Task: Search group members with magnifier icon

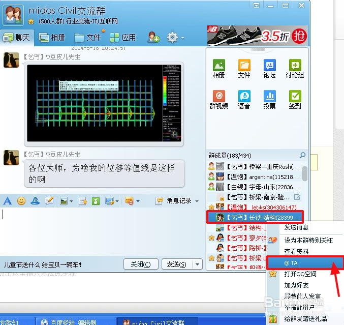Action: click(x=302, y=155)
